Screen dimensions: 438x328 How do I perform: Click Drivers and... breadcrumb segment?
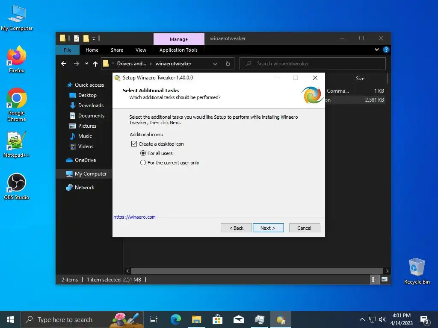point(132,64)
